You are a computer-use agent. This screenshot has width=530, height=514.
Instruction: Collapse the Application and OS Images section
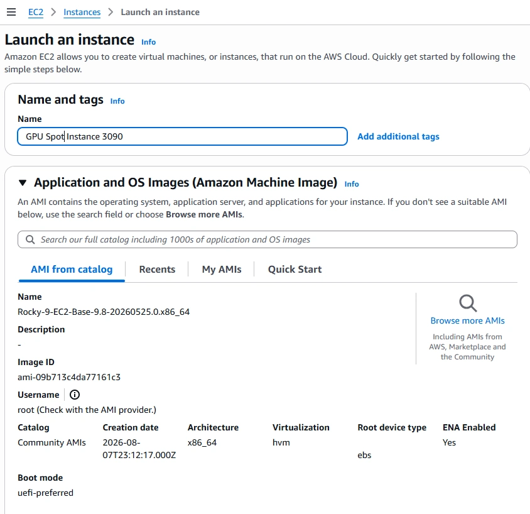[x=23, y=183]
